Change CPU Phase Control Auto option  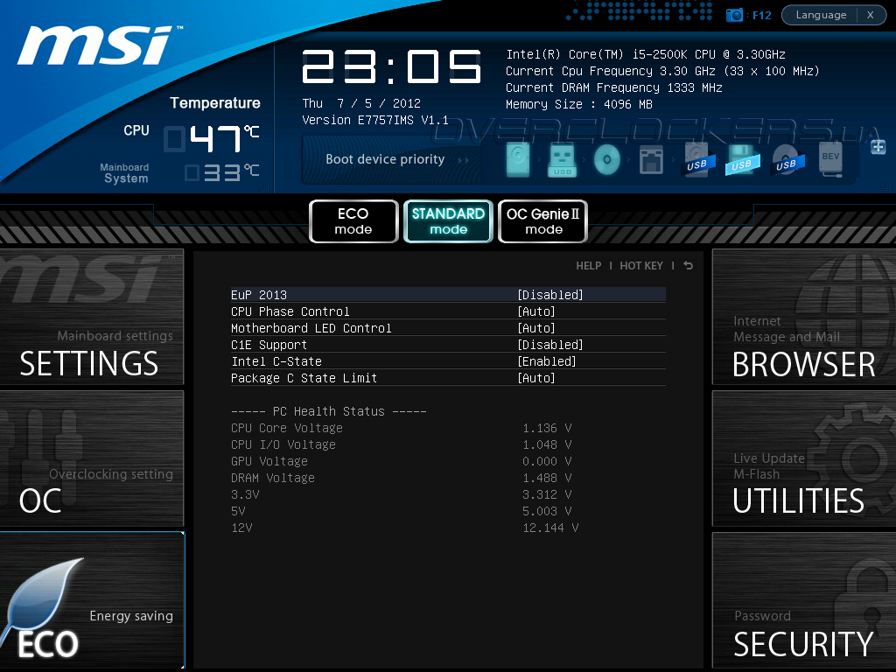pyautogui.click(x=536, y=311)
